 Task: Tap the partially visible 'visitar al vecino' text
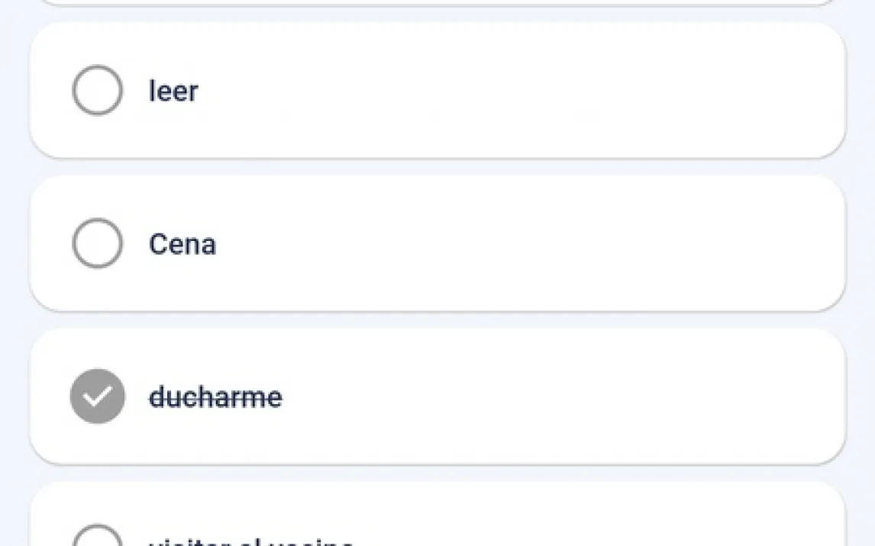(250, 541)
